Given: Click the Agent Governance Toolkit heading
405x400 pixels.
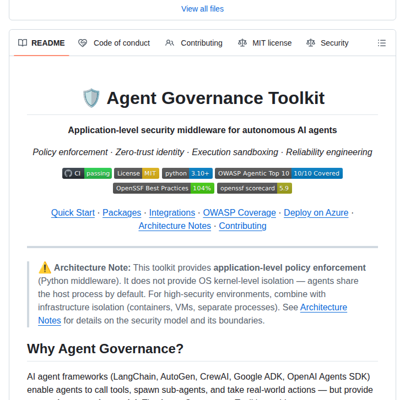Looking at the screenshot, I should [203, 98].
